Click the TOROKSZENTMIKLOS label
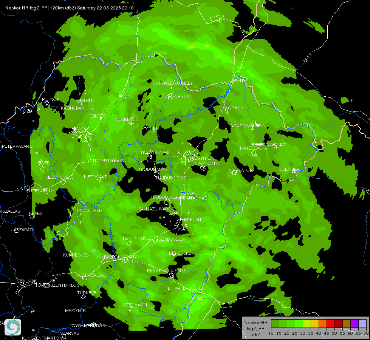Image resolution: width=370 pixels, height=340 pixels. tap(57, 285)
